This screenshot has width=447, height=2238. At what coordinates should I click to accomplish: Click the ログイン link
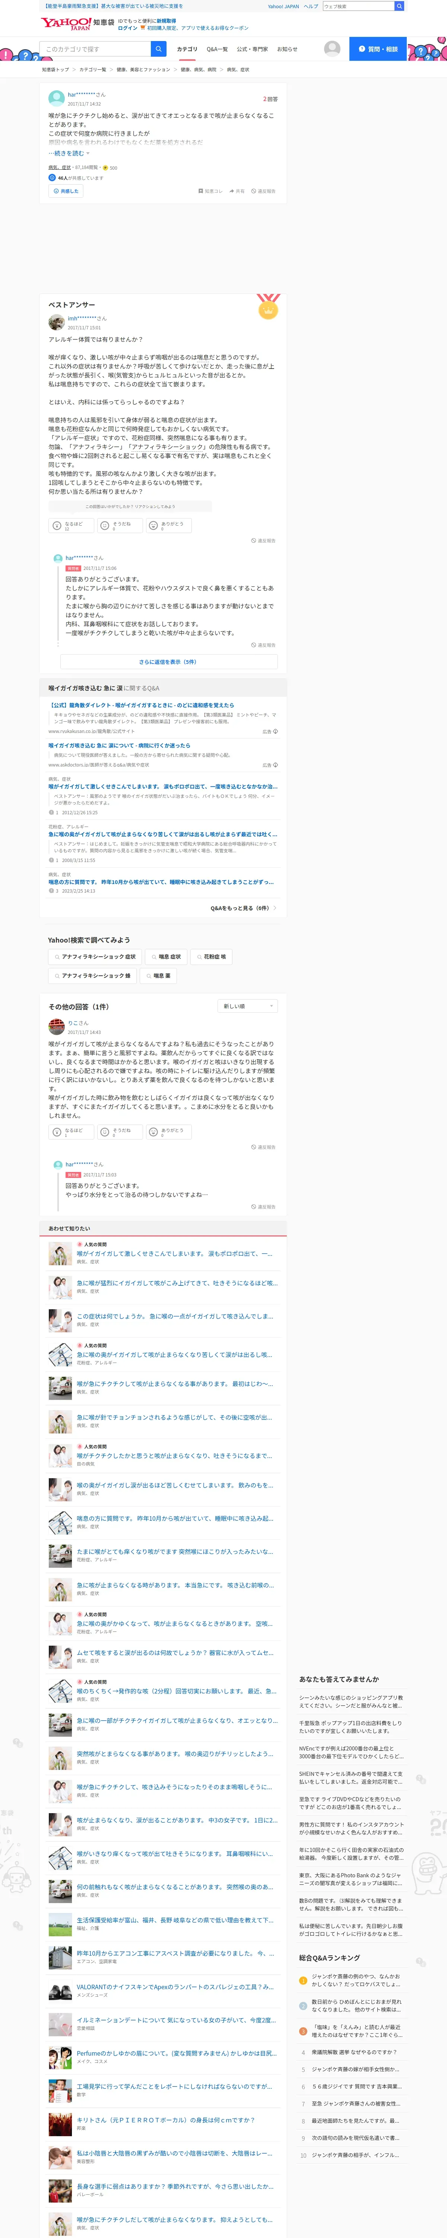tap(128, 28)
